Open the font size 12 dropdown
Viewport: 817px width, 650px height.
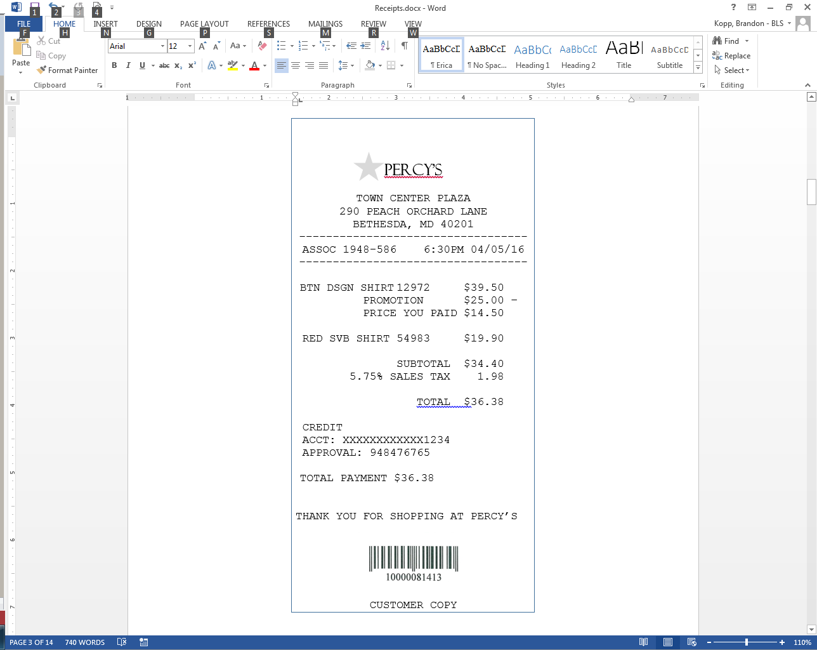coord(190,46)
